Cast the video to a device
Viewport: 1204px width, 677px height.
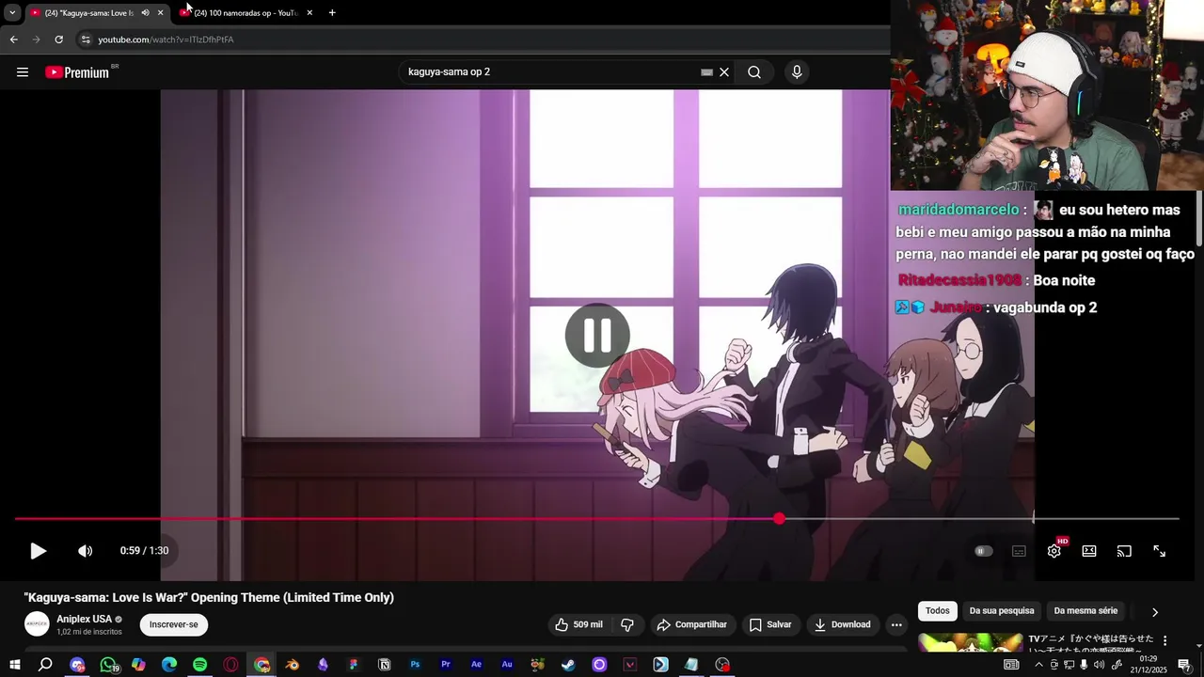tap(1124, 551)
